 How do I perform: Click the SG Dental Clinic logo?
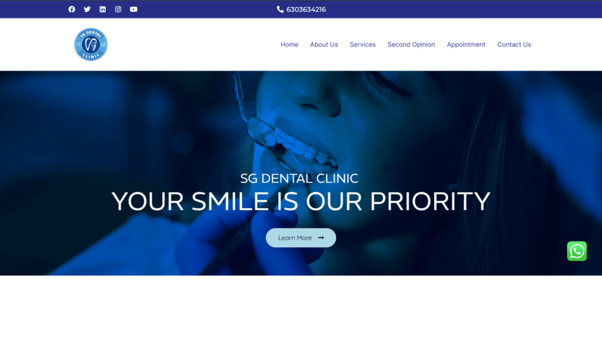click(x=91, y=44)
